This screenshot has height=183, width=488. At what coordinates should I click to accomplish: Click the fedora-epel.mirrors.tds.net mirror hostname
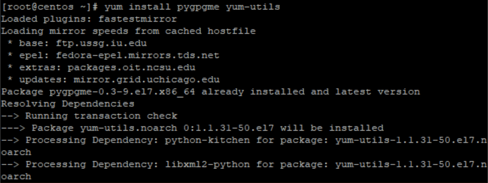(x=138, y=55)
